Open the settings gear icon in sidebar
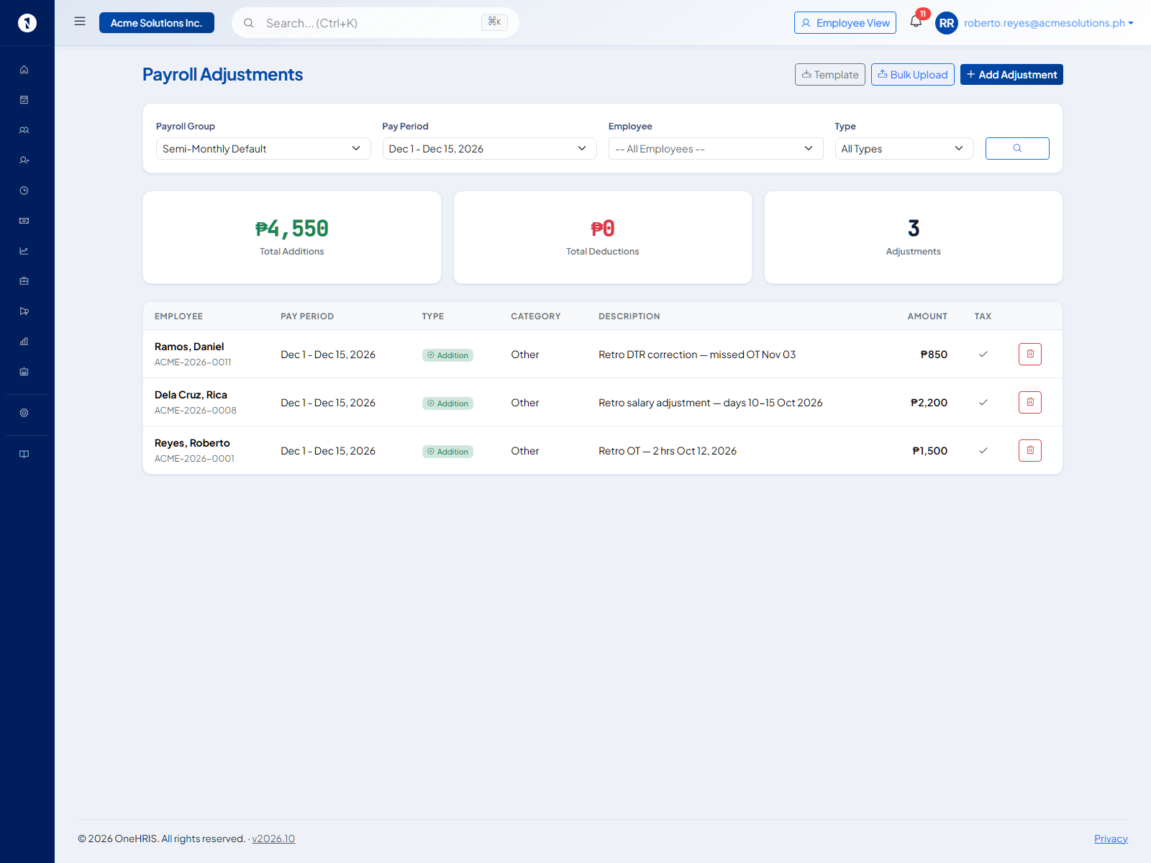 coord(24,413)
